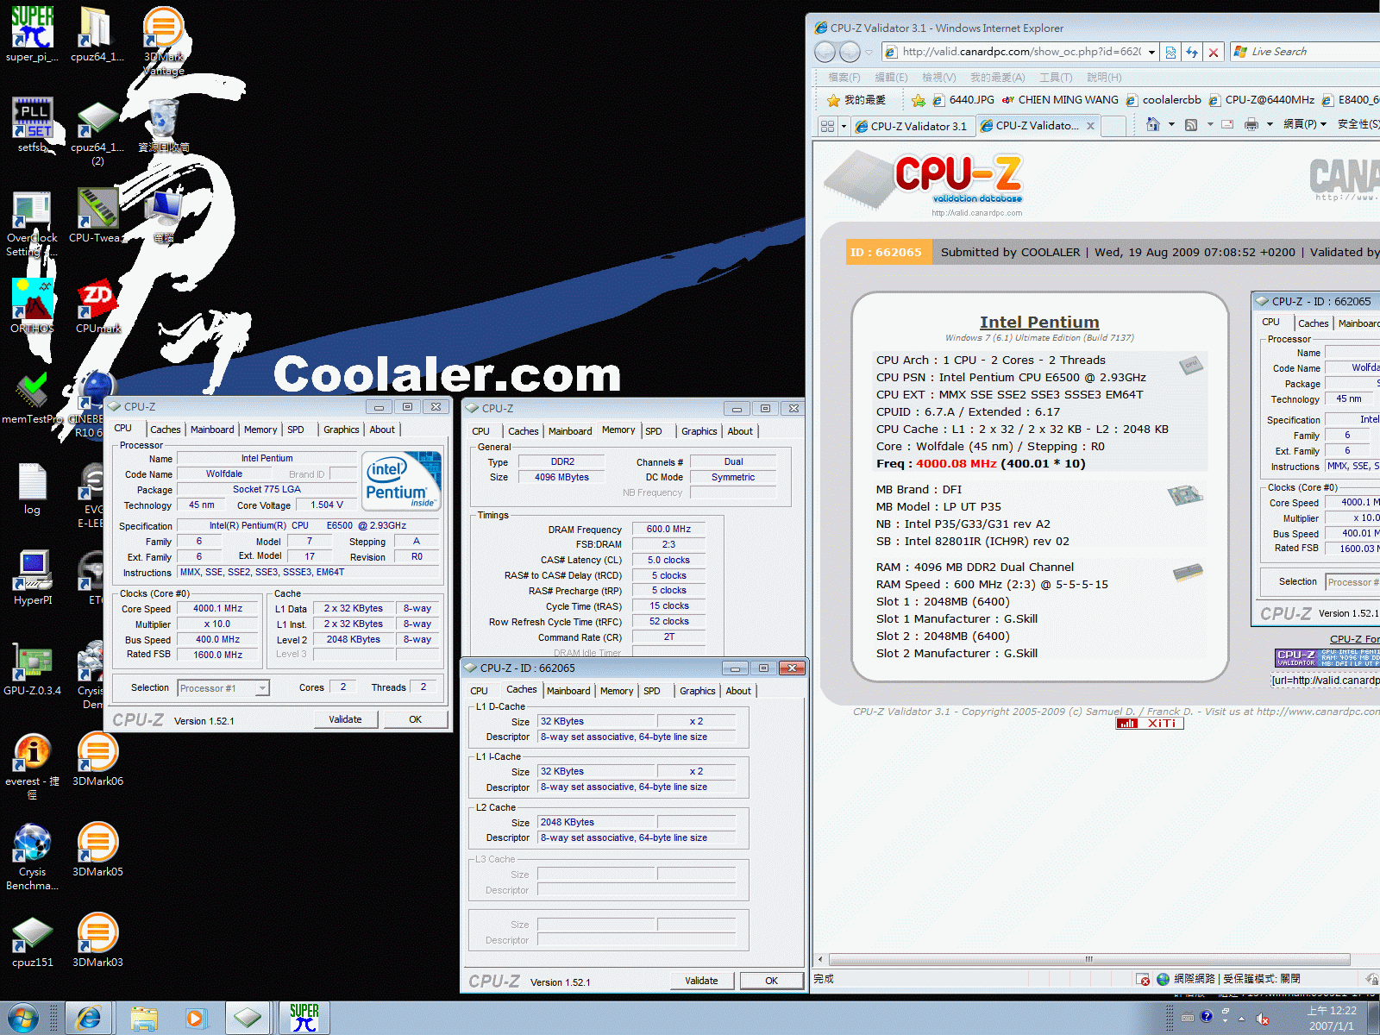Open GPU-Z.0.3.4 desktop icon

point(32,670)
